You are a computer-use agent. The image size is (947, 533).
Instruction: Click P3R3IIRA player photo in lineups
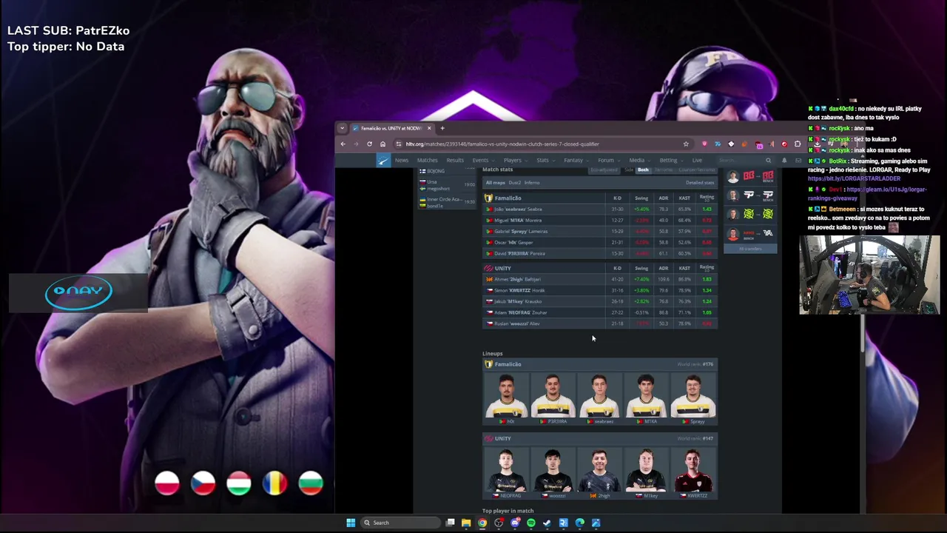click(x=553, y=396)
